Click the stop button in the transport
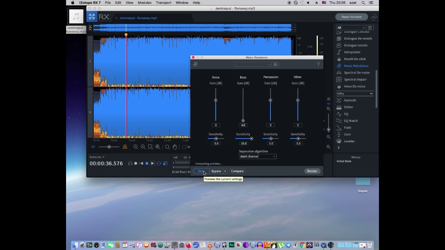Screen dimensions: 445x250 point(147,164)
